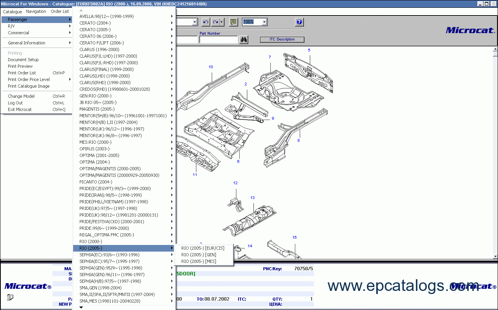The height and width of the screenshot is (310, 498).
Task: Click part callout number 8 in diagram
Action: [299, 141]
